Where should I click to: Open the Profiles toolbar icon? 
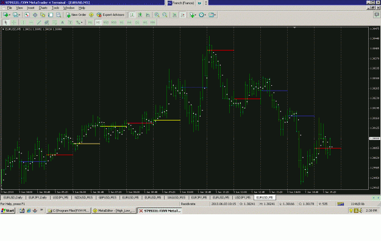[15, 15]
